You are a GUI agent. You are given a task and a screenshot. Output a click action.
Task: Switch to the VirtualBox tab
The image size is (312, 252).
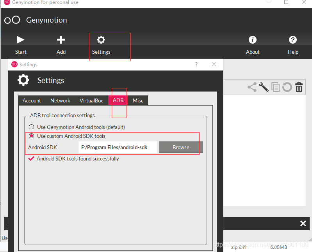pyautogui.click(x=91, y=100)
